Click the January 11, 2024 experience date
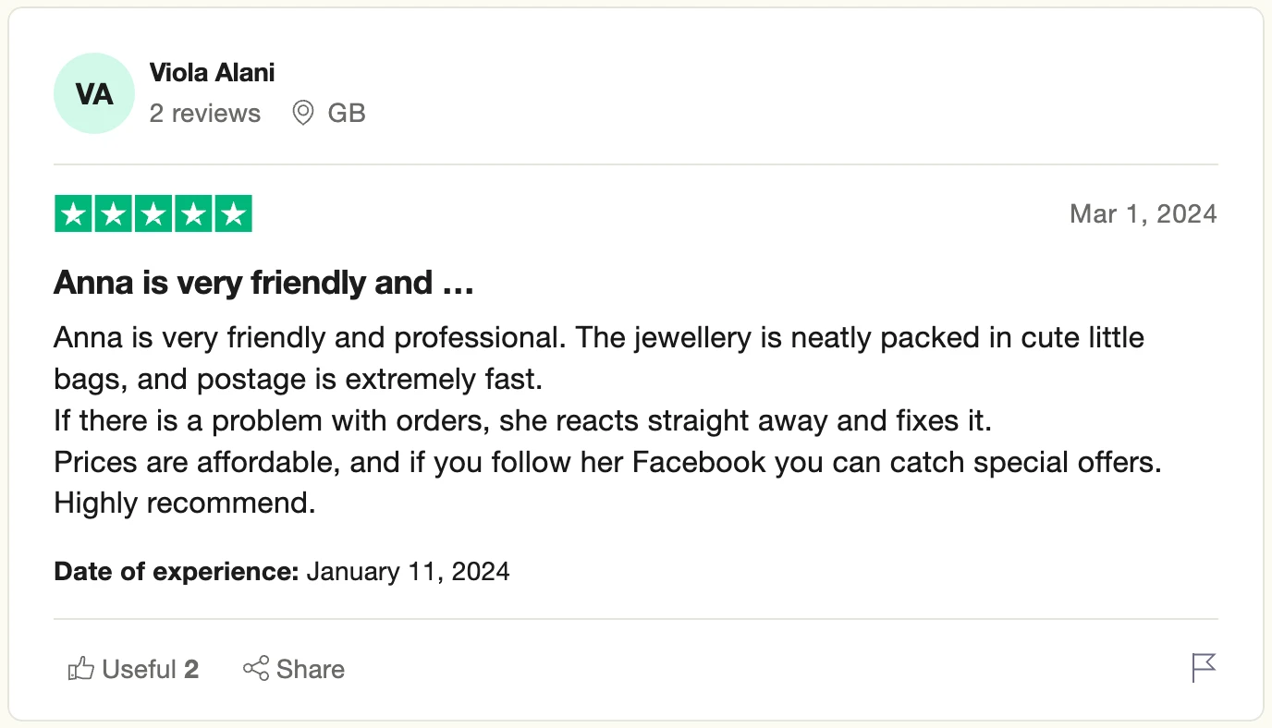 (408, 571)
